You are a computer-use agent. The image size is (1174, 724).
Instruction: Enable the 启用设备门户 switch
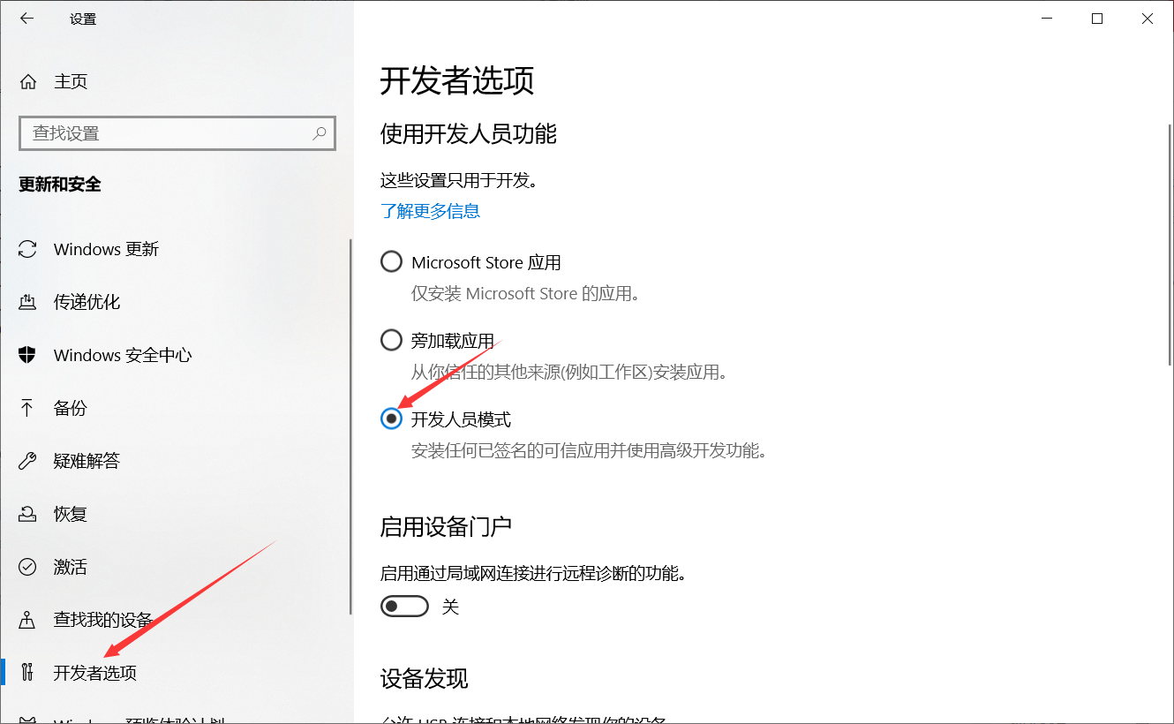pos(404,606)
